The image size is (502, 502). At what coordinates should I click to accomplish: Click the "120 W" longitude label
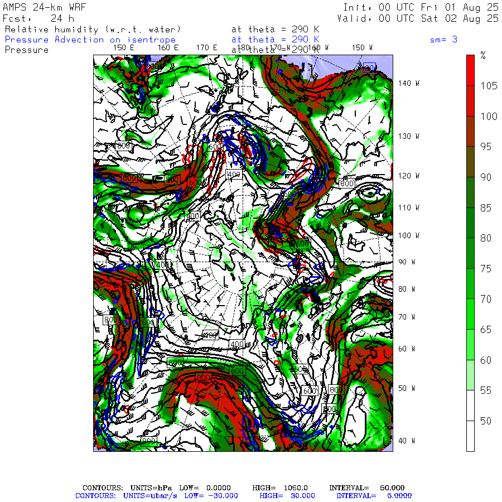pos(408,176)
